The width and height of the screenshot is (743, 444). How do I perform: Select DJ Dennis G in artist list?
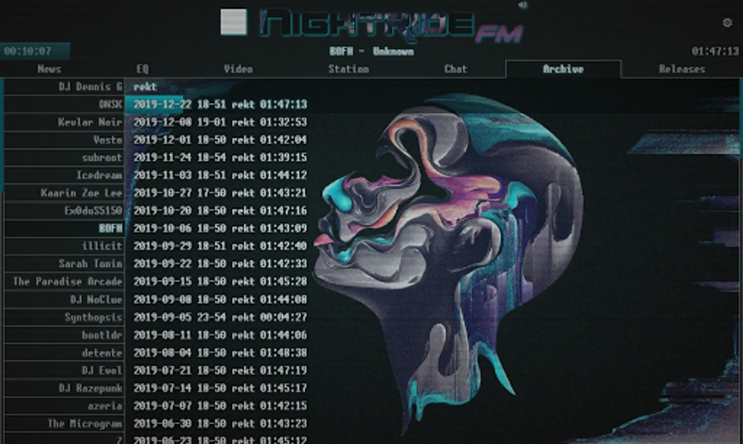tap(64, 87)
